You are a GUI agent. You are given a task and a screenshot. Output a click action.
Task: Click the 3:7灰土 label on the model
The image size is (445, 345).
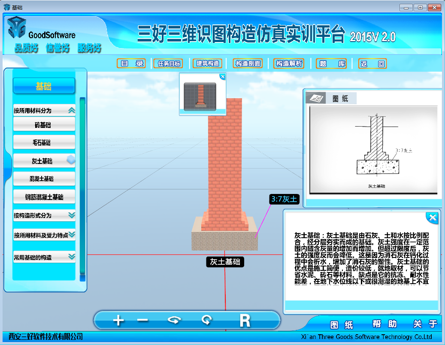[x=284, y=199]
